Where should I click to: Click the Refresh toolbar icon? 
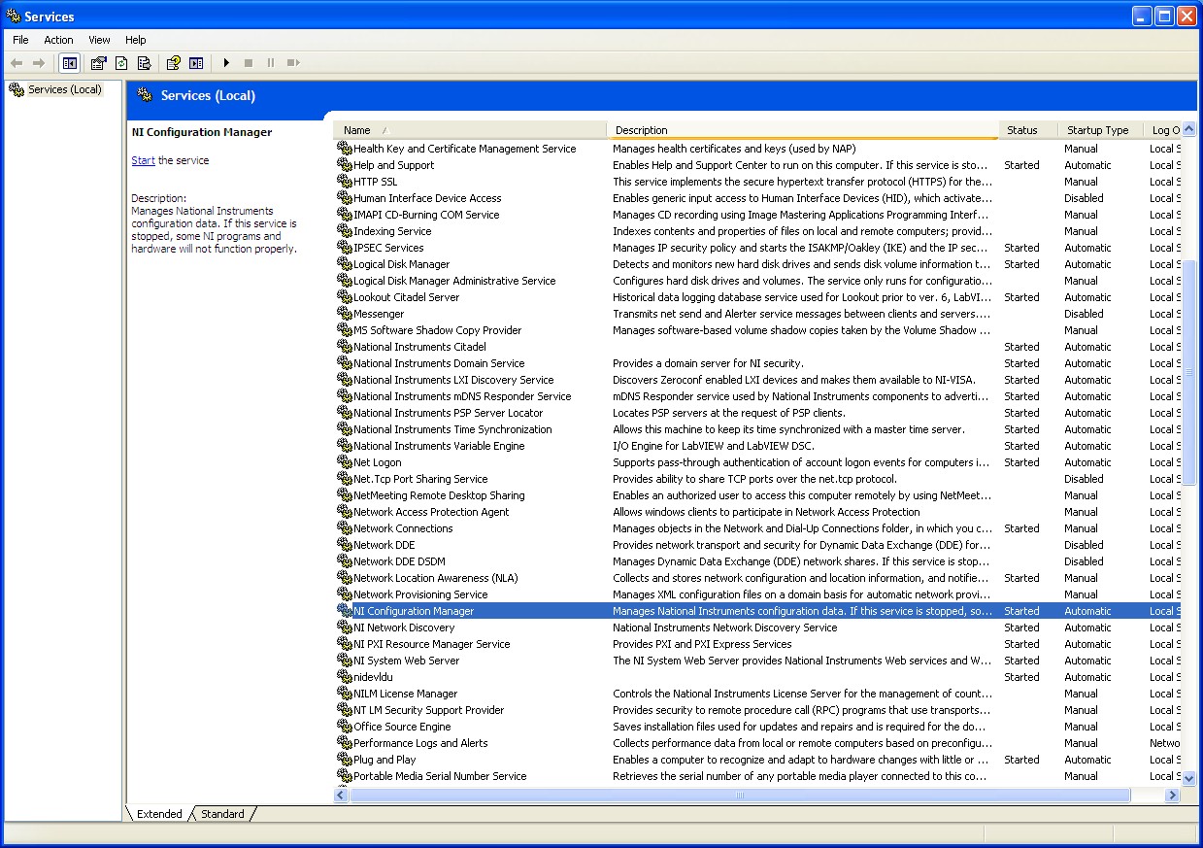(121, 63)
